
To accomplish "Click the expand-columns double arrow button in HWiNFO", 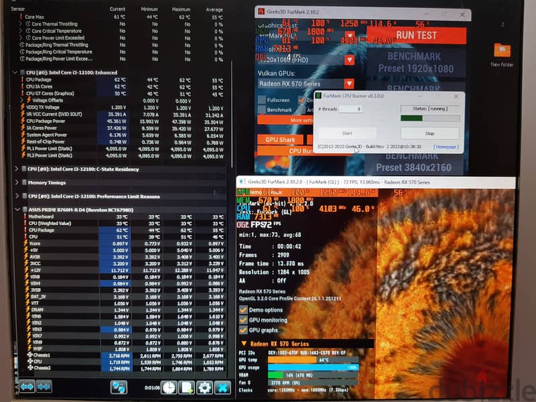I will click(x=27, y=387).
